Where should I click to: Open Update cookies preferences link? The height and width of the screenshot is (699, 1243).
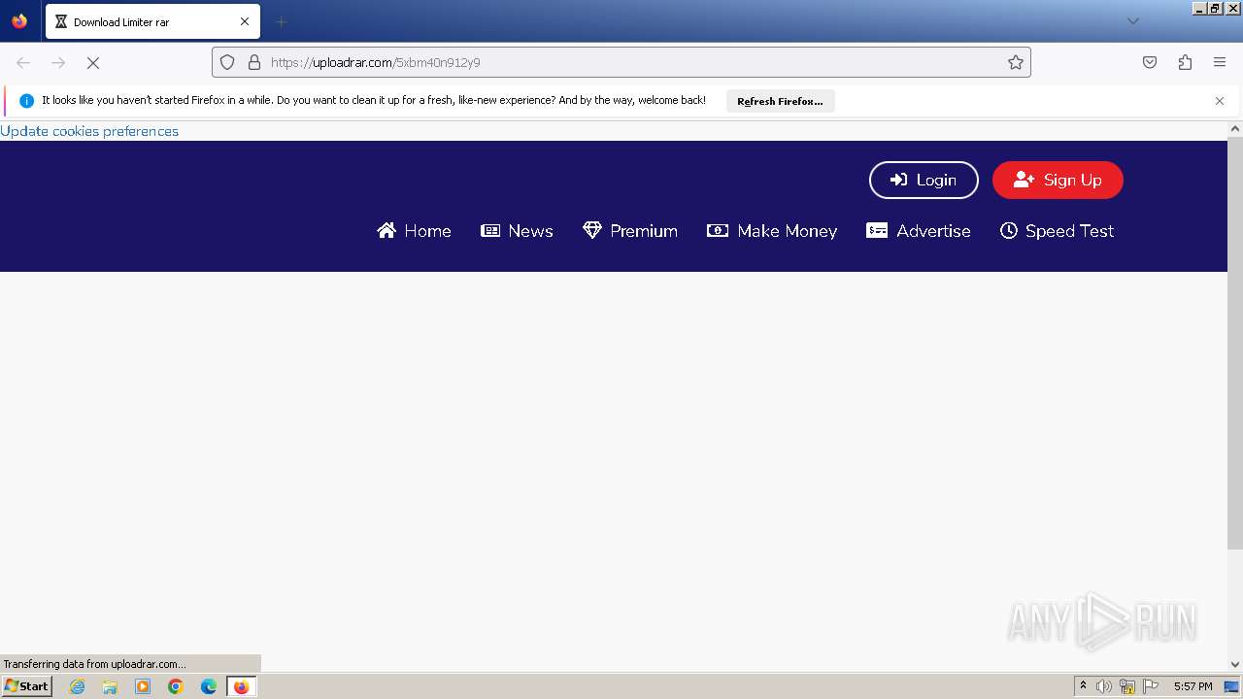[x=89, y=131]
